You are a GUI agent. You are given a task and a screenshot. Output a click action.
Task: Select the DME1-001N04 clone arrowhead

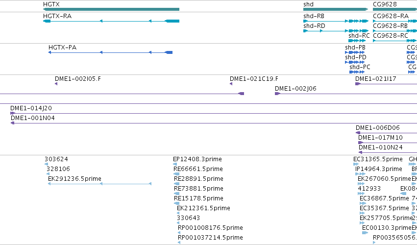click(12, 123)
